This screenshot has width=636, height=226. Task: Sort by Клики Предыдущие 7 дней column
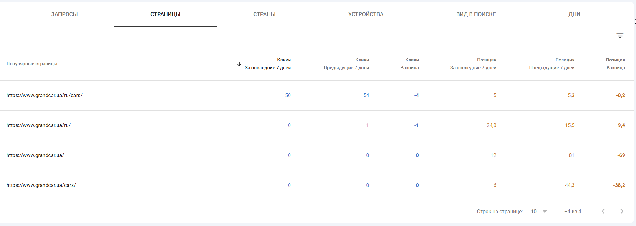346,64
